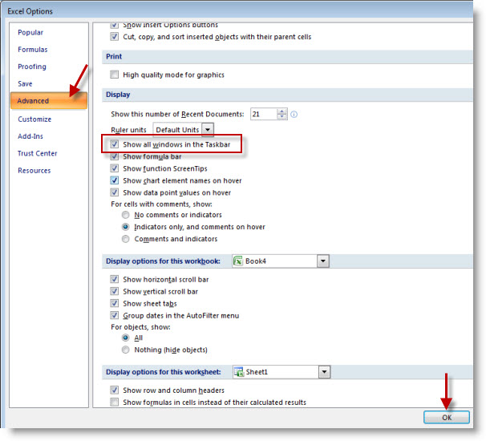486x441 pixels.
Task: Open the Add-Ins options category
Action: [x=30, y=136]
